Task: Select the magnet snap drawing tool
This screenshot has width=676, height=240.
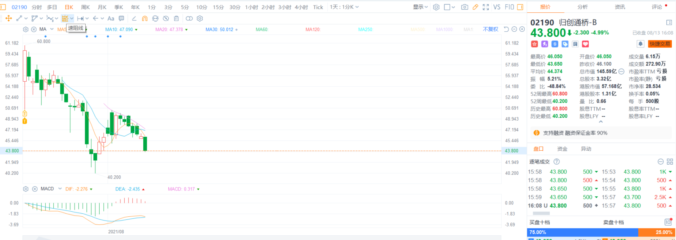Action: click(145, 19)
